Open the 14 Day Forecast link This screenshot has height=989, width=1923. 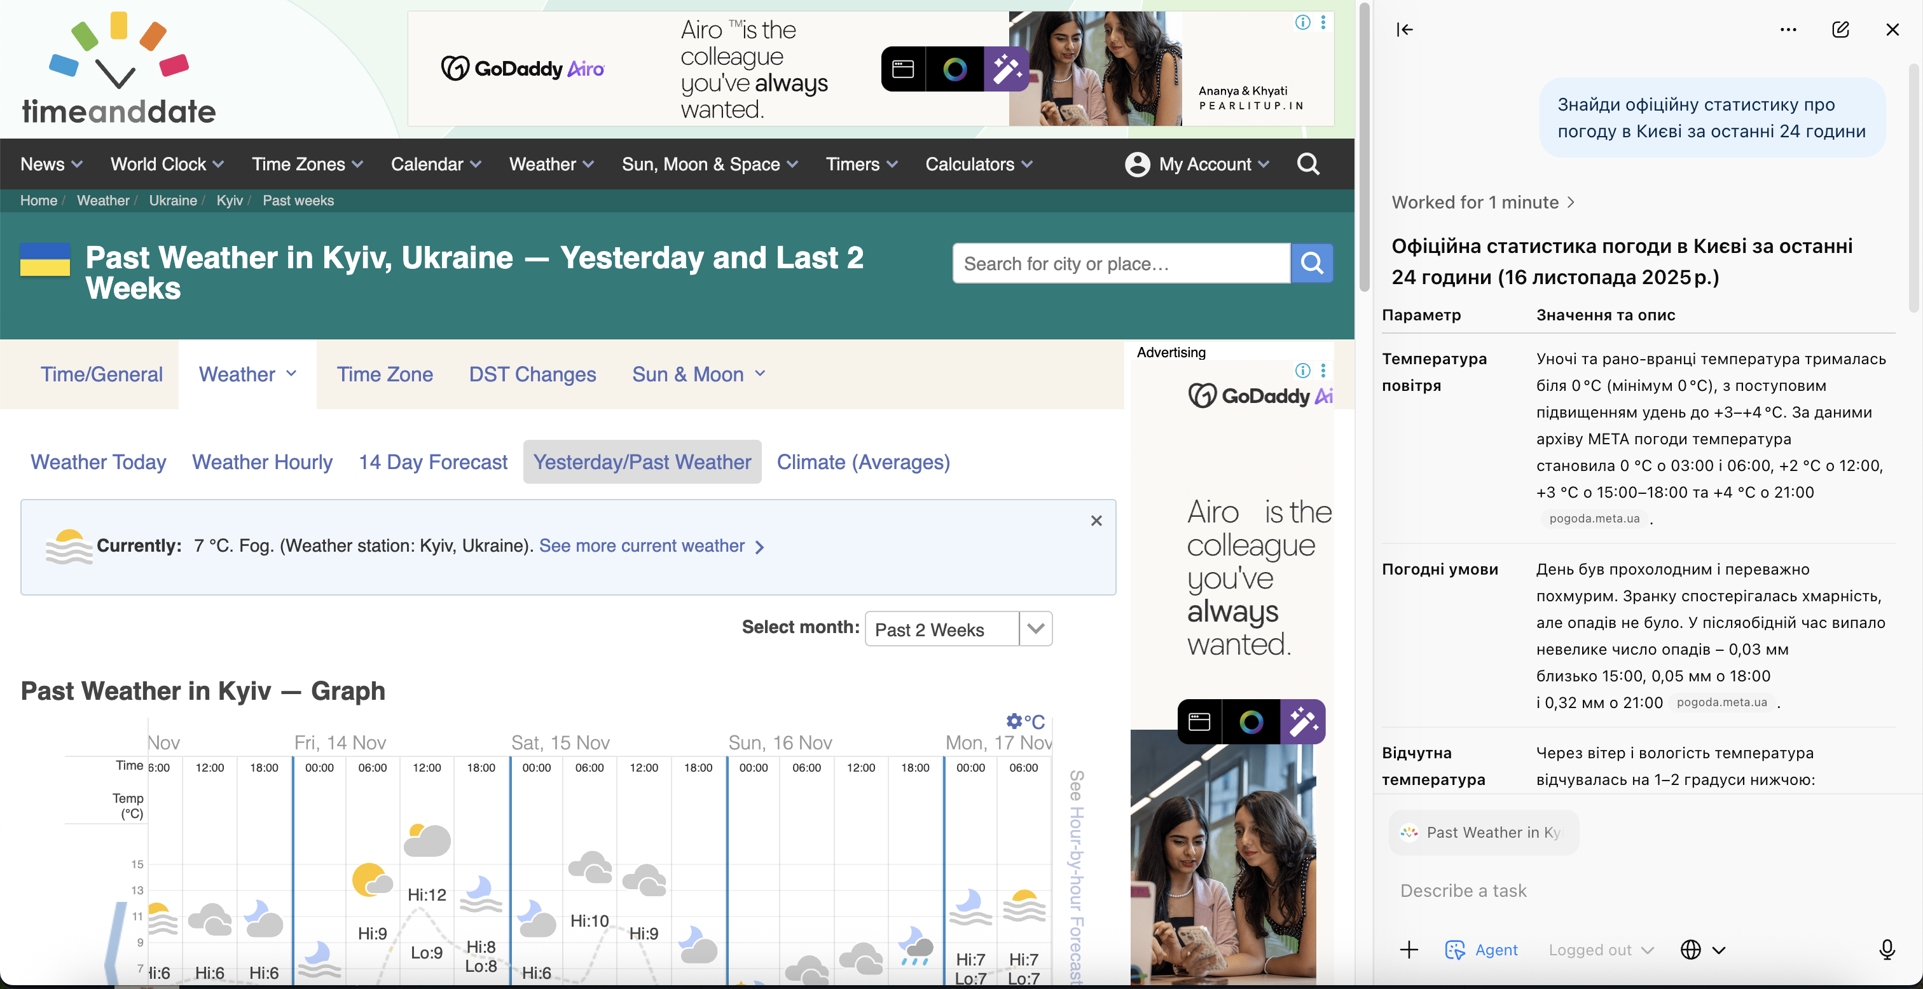433,462
